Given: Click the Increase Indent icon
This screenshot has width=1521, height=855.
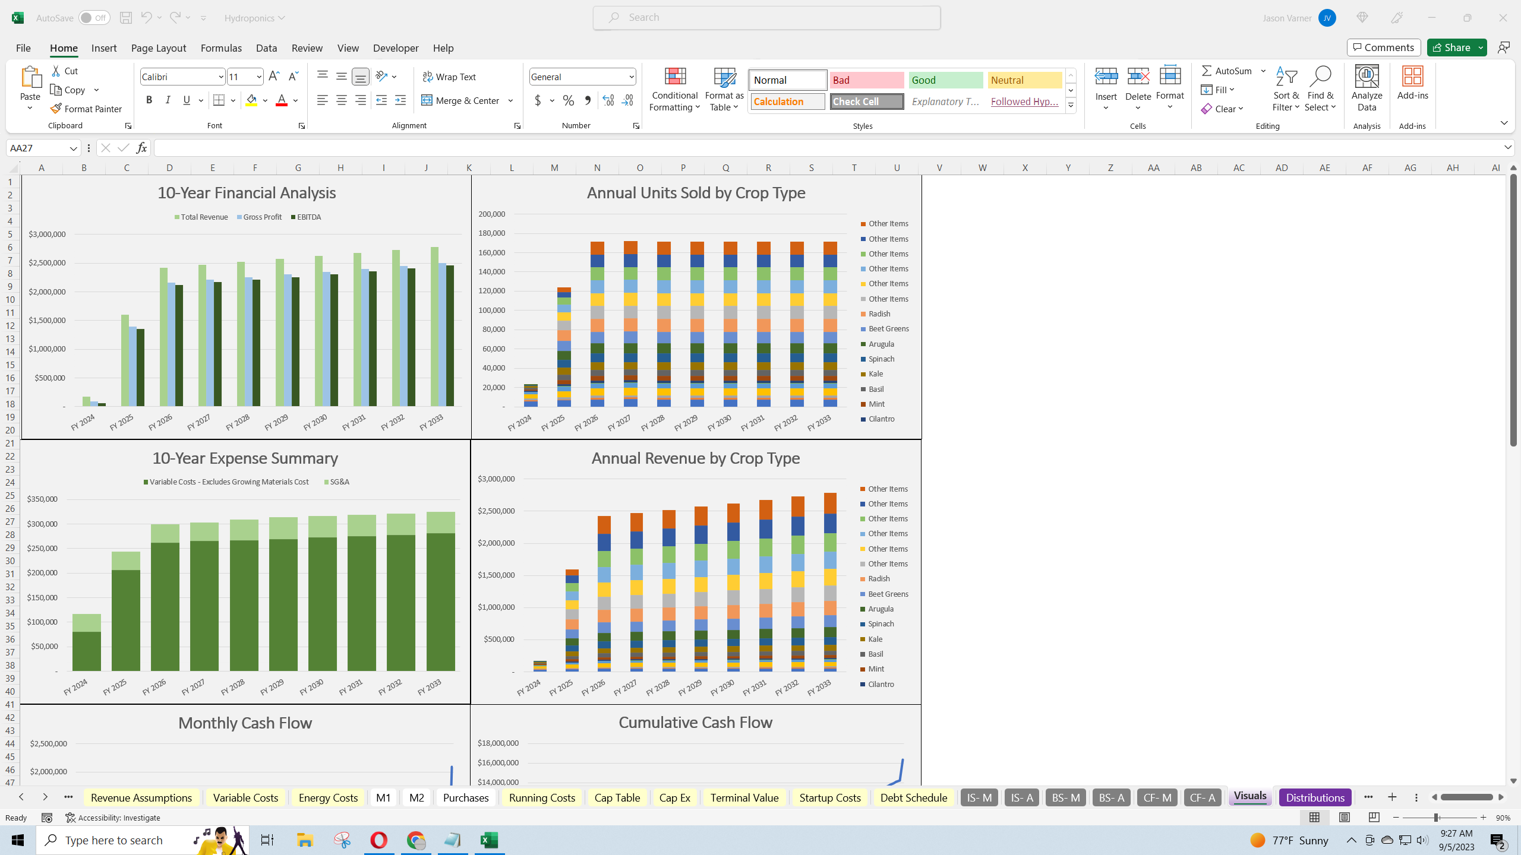Looking at the screenshot, I should coord(400,100).
